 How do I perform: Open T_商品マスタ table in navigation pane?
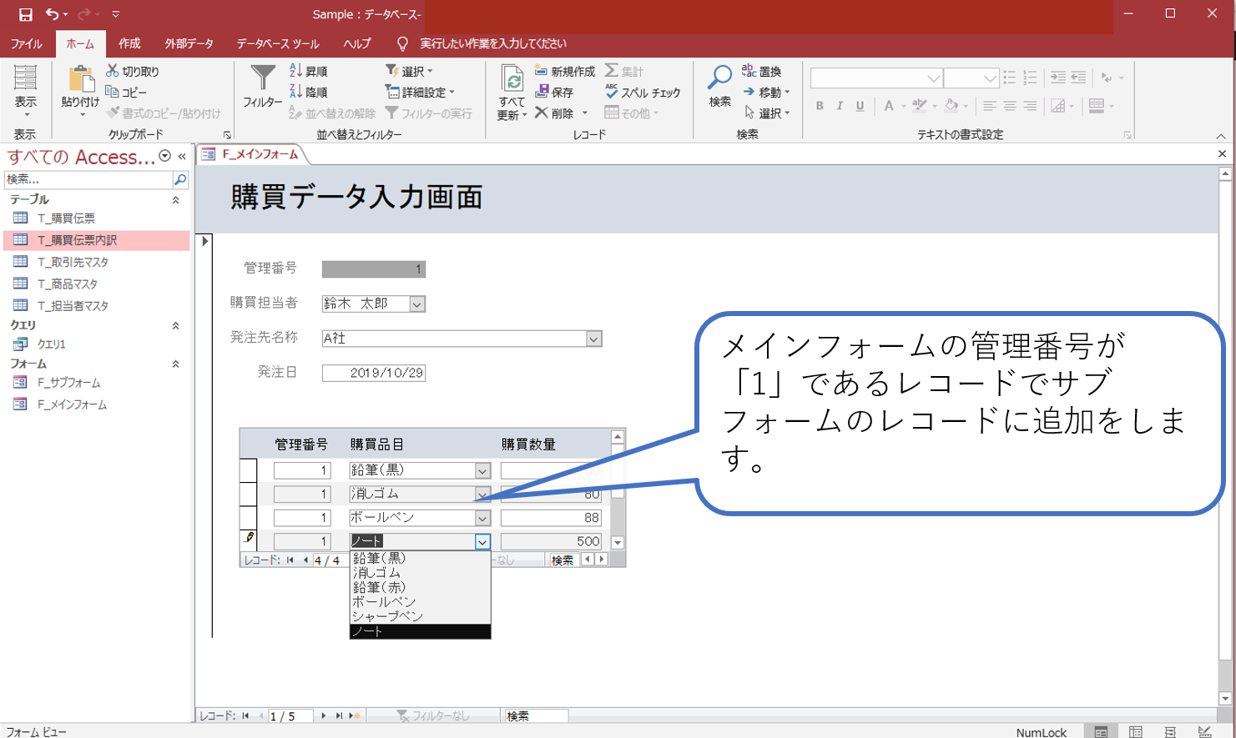[x=67, y=284]
